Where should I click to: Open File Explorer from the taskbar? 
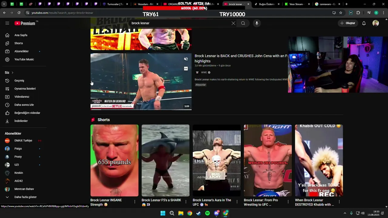coord(181,213)
